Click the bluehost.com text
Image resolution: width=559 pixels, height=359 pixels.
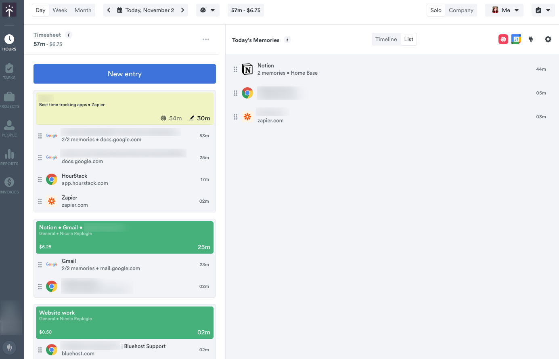tap(78, 354)
